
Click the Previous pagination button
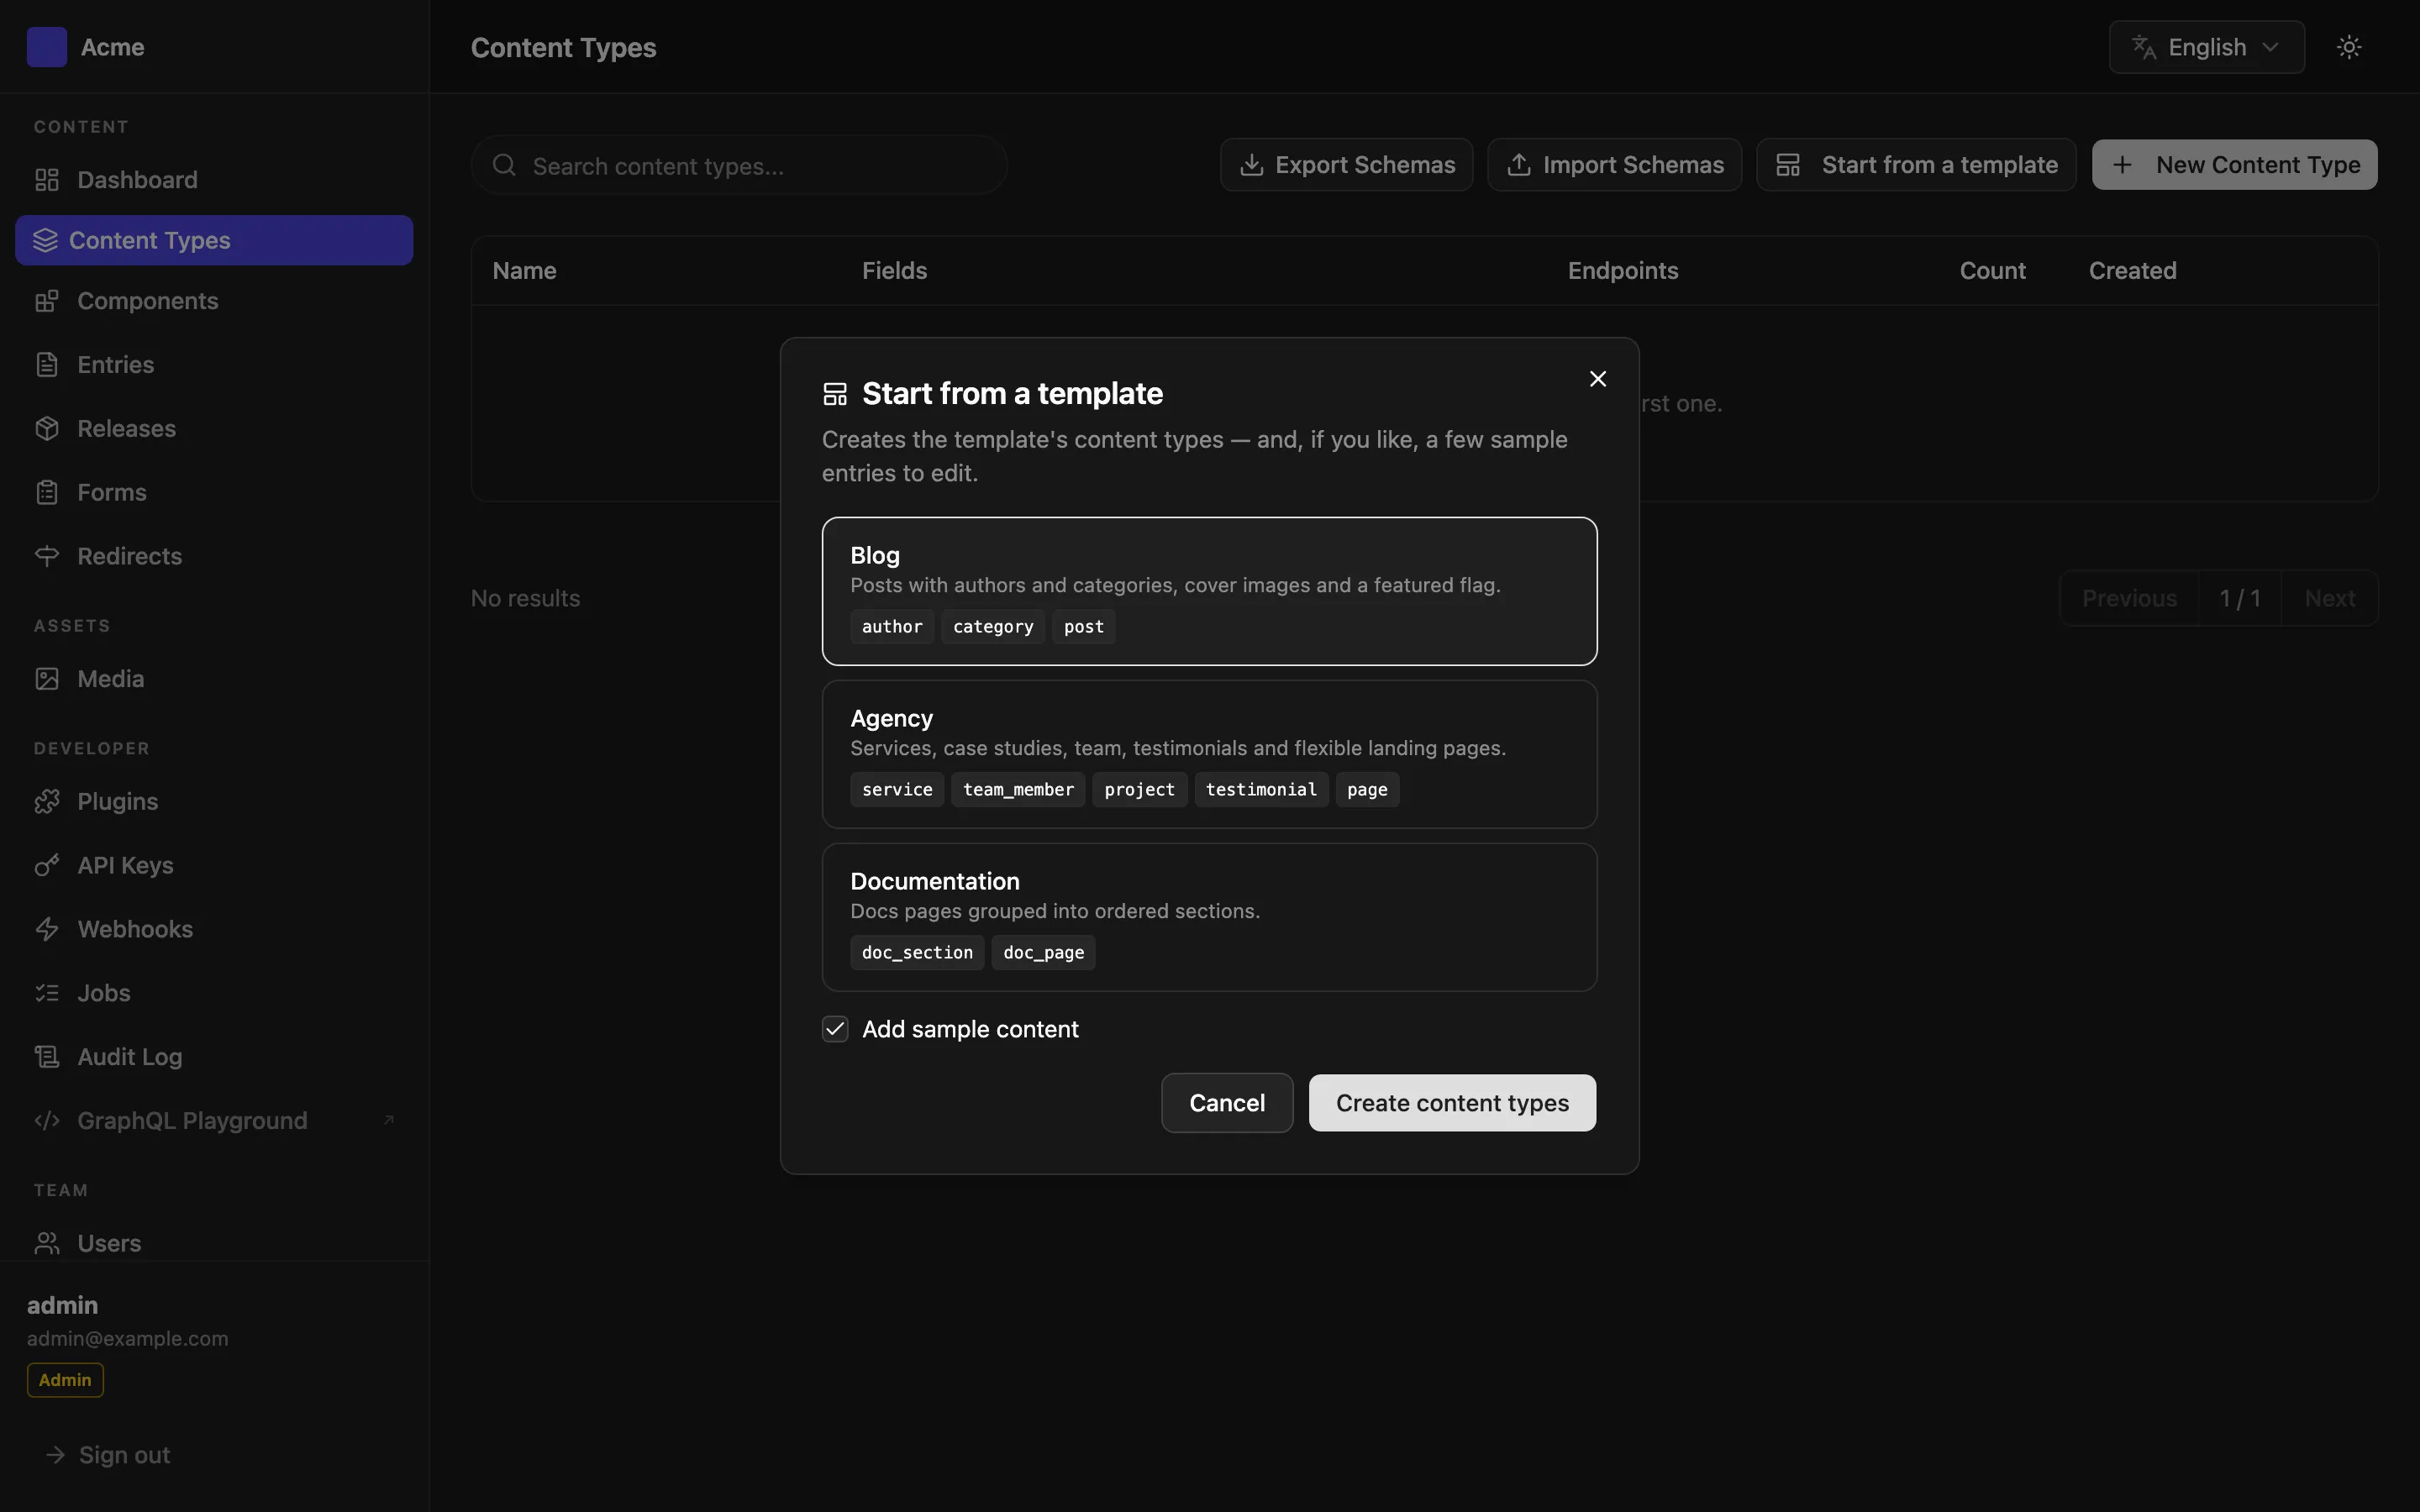tap(2129, 598)
